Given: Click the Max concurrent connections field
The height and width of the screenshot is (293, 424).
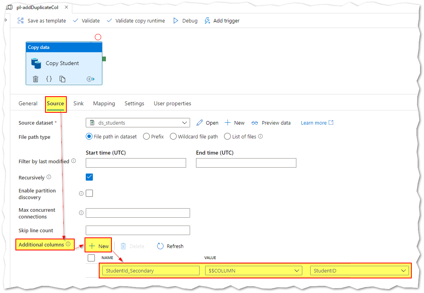Looking at the screenshot, I should 138,213.
